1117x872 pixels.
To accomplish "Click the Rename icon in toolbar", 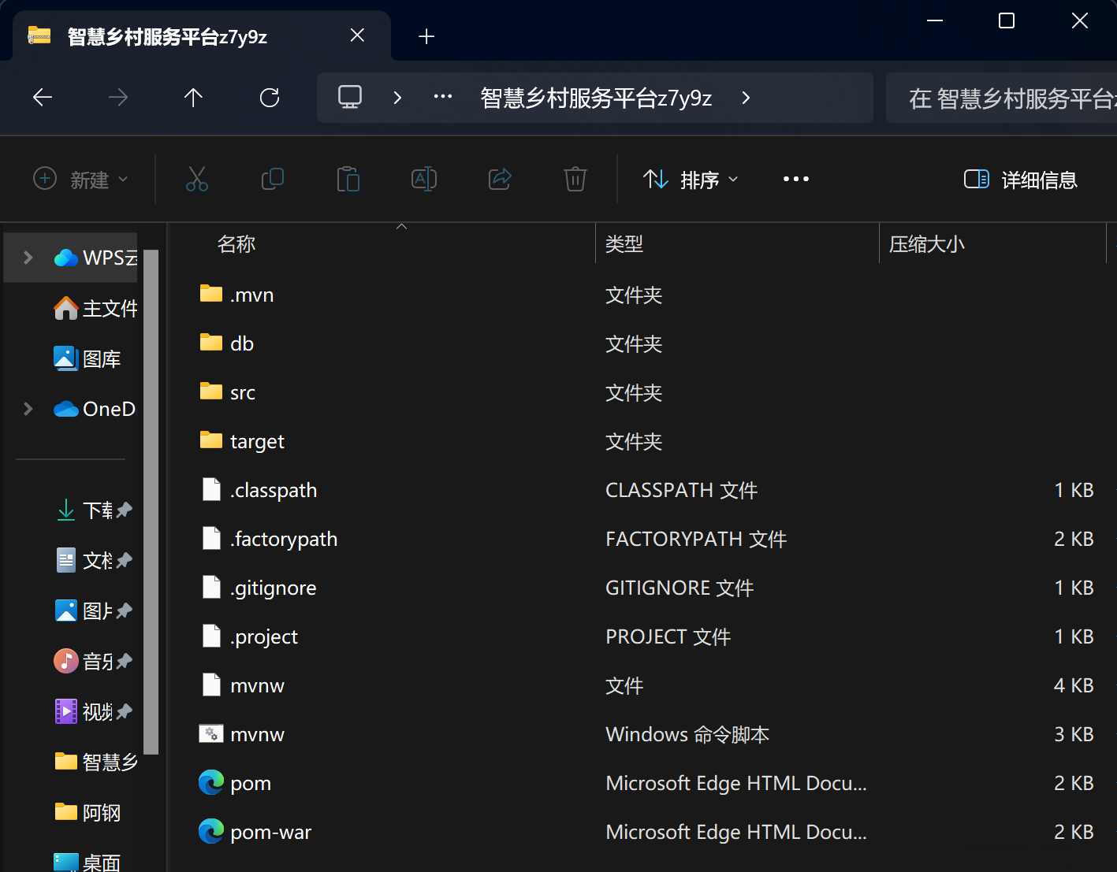I will click(424, 180).
